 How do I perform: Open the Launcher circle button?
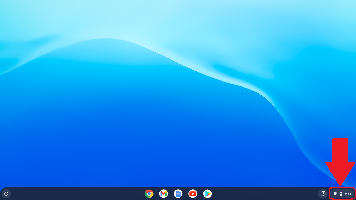click(x=6, y=194)
